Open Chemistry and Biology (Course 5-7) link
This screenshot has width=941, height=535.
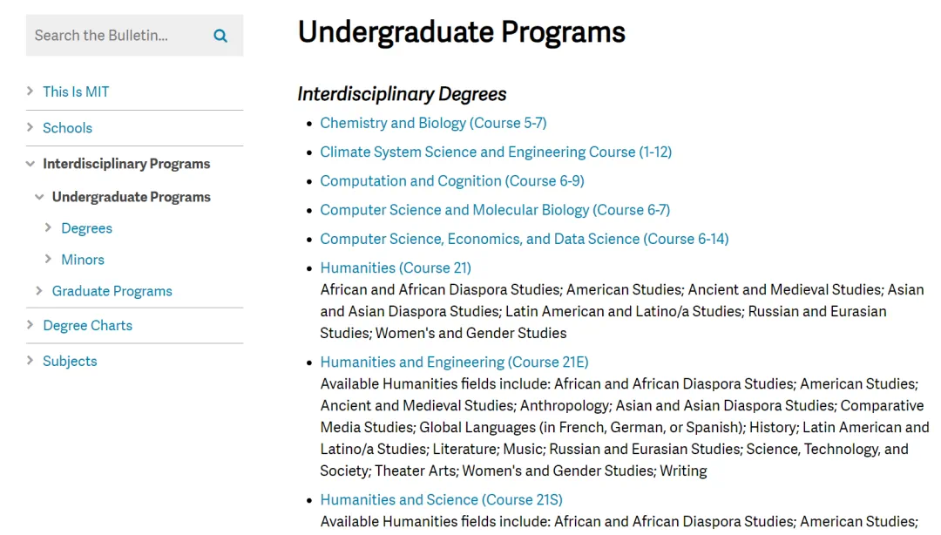(433, 123)
